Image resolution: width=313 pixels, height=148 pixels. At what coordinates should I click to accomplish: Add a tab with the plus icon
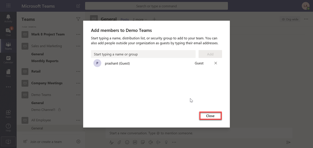pos(154,19)
